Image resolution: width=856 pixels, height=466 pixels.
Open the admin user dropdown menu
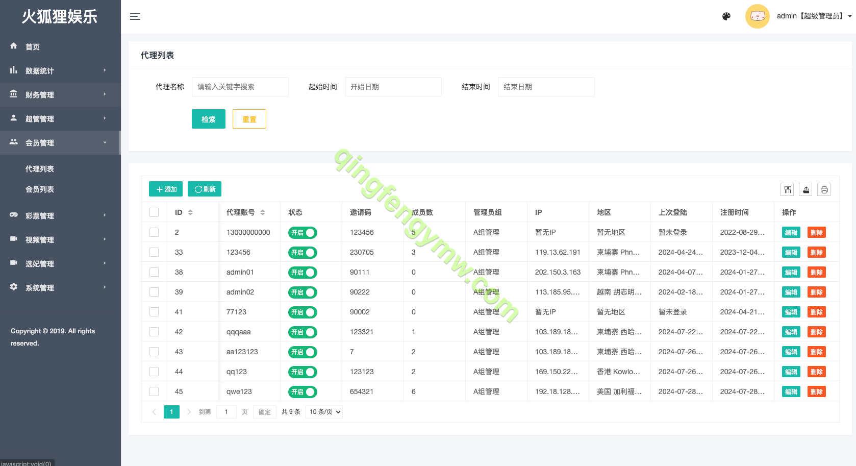tap(814, 16)
